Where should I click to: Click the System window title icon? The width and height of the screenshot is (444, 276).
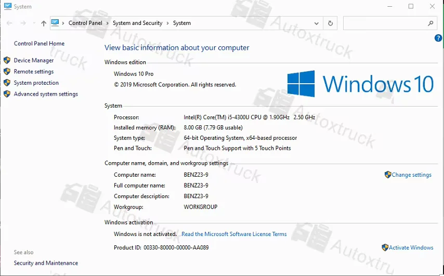tap(8, 6)
